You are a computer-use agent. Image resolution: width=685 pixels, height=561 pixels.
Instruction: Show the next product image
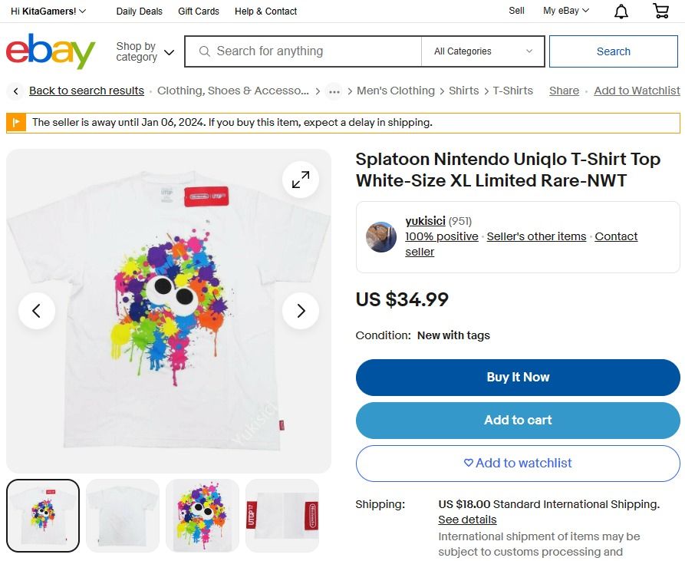(x=300, y=310)
